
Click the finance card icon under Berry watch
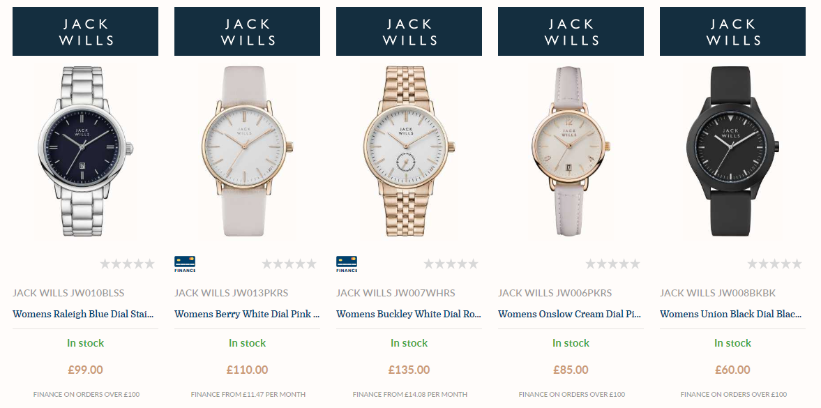pyautogui.click(x=185, y=264)
